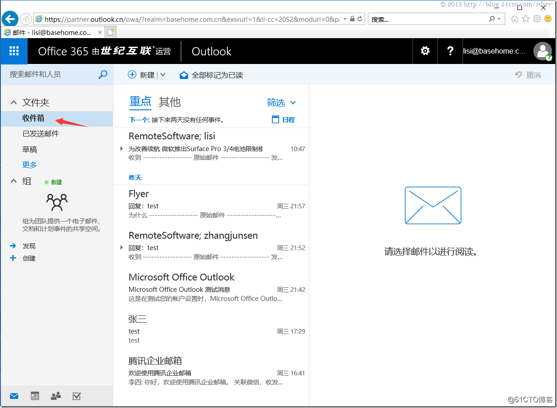Screen dimensions: 557x408
Task: Click the Office 365 brand text
Action: (63, 51)
